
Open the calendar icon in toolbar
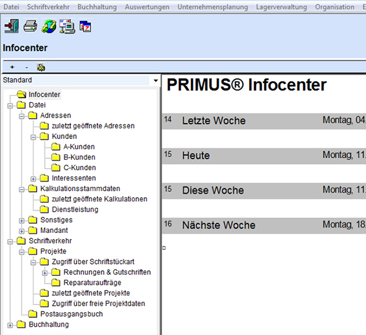pos(85,27)
